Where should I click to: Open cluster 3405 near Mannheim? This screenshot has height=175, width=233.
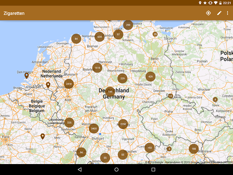94,129
